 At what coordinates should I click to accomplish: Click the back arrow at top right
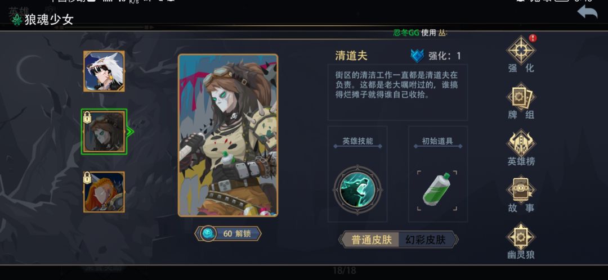tap(587, 12)
